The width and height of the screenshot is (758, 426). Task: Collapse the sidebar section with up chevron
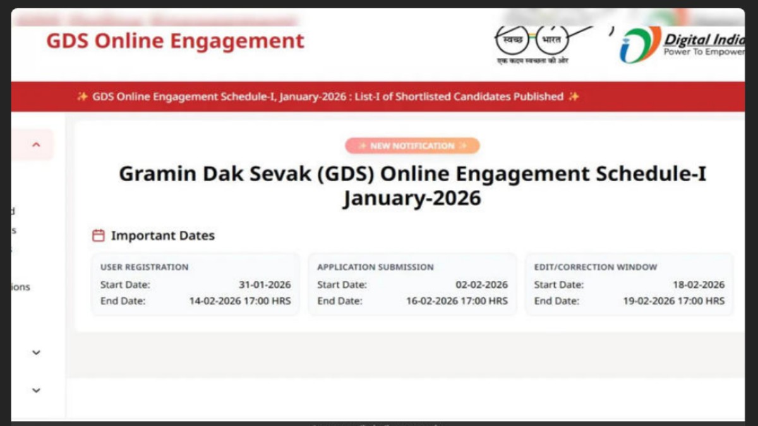(36, 145)
